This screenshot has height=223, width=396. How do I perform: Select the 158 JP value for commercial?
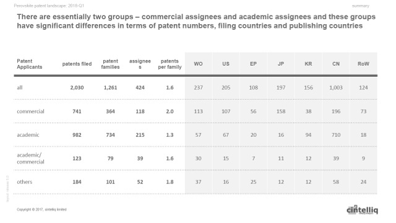pos(281,111)
